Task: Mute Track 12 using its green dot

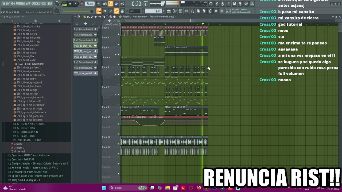Action: [x=119, y=144]
